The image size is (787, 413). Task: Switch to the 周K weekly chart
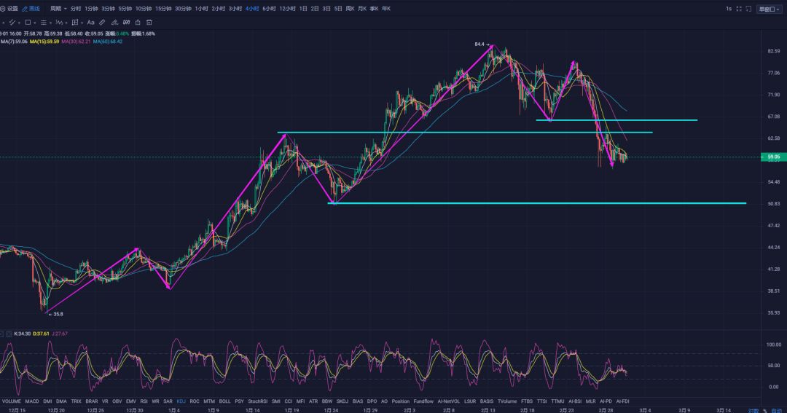pos(350,9)
